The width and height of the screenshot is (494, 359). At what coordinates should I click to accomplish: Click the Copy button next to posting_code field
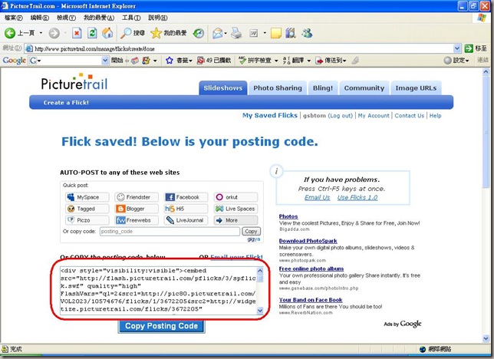tap(251, 232)
